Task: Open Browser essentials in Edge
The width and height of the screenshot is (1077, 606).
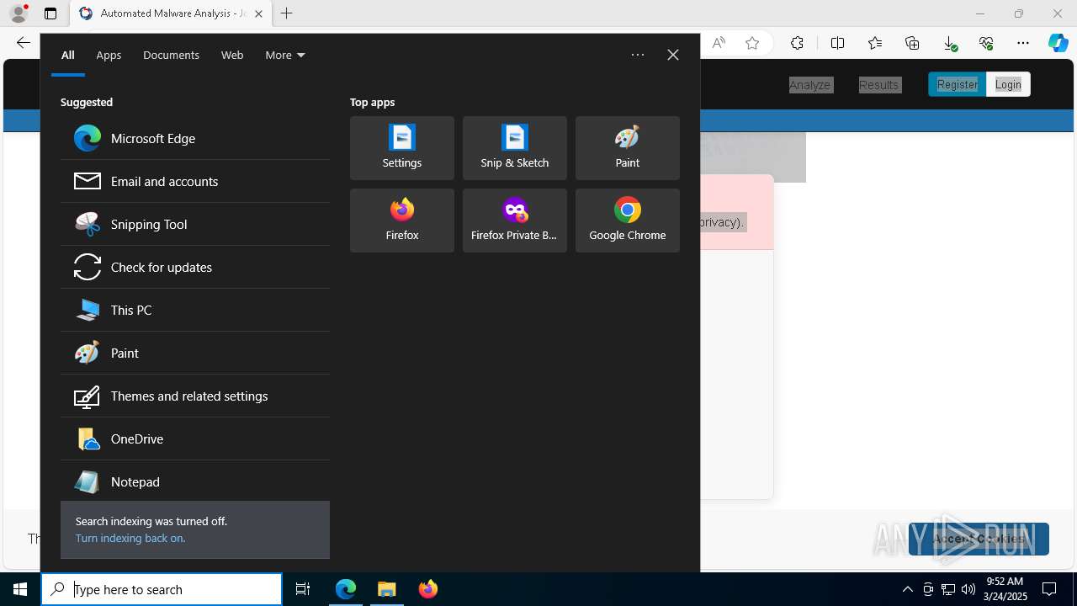Action: pyautogui.click(x=986, y=43)
